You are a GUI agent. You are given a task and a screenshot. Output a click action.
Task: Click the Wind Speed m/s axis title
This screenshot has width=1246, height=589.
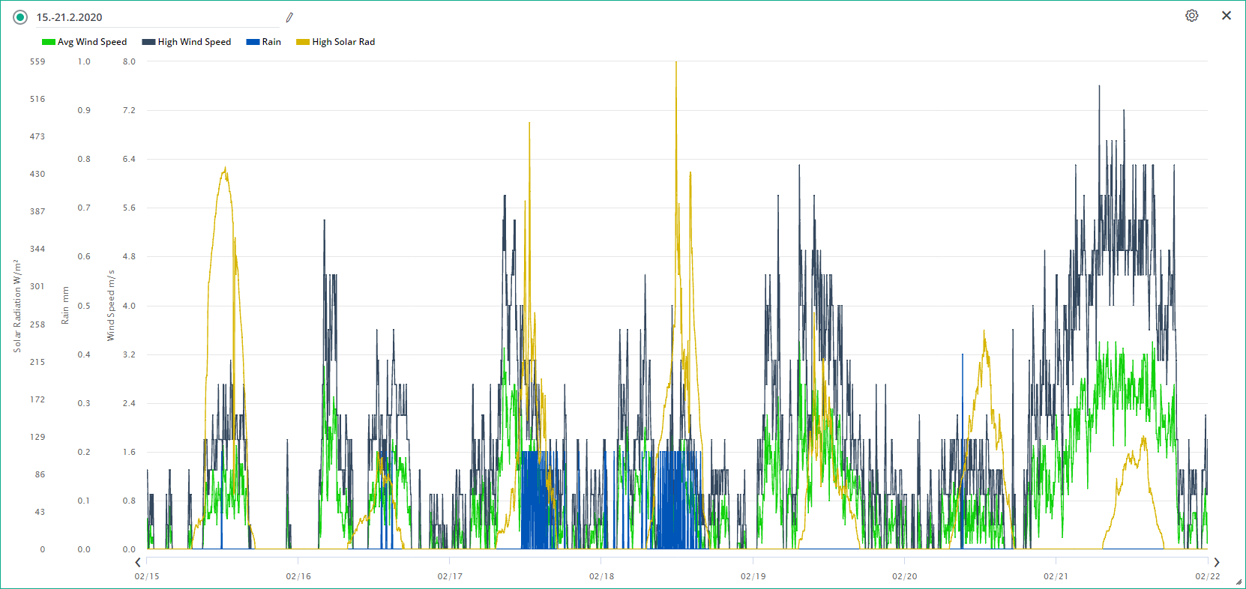click(111, 306)
